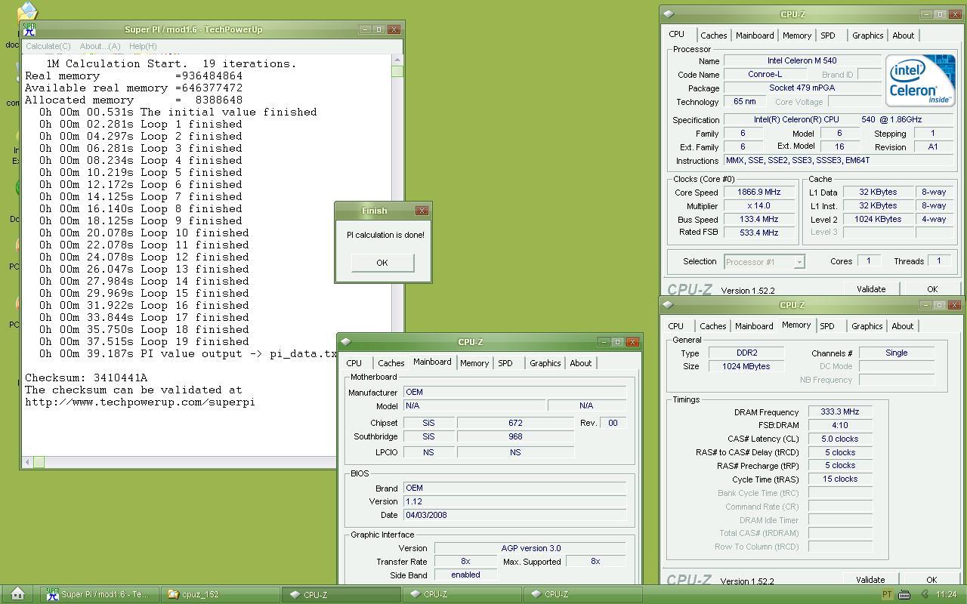Click AGP version 3.0 field
The image size is (967, 604).
[530, 548]
